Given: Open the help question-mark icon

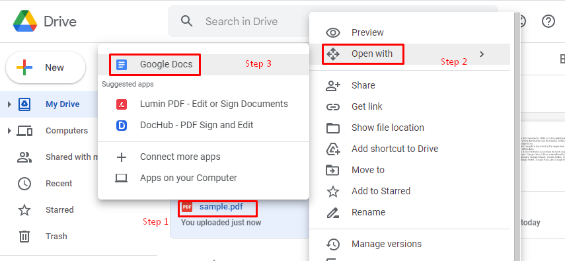Looking at the screenshot, I should point(548,22).
